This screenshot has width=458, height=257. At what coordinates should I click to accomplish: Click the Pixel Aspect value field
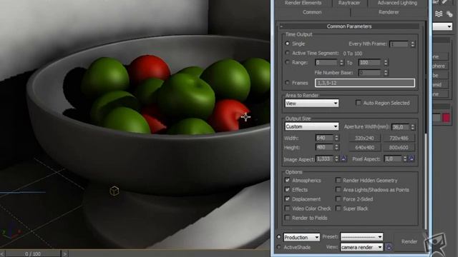pyautogui.click(x=393, y=159)
